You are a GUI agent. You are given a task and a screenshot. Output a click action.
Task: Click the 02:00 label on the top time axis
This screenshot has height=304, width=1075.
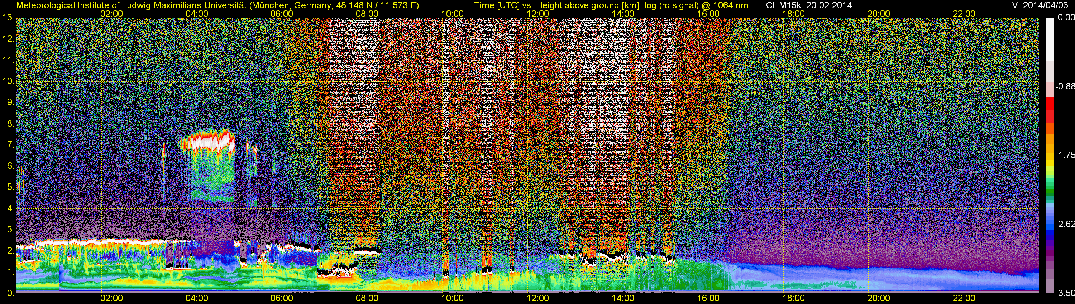click(x=111, y=14)
